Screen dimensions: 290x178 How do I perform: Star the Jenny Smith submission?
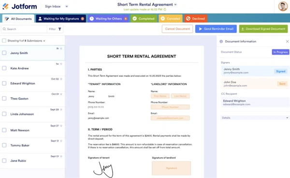[61, 48]
